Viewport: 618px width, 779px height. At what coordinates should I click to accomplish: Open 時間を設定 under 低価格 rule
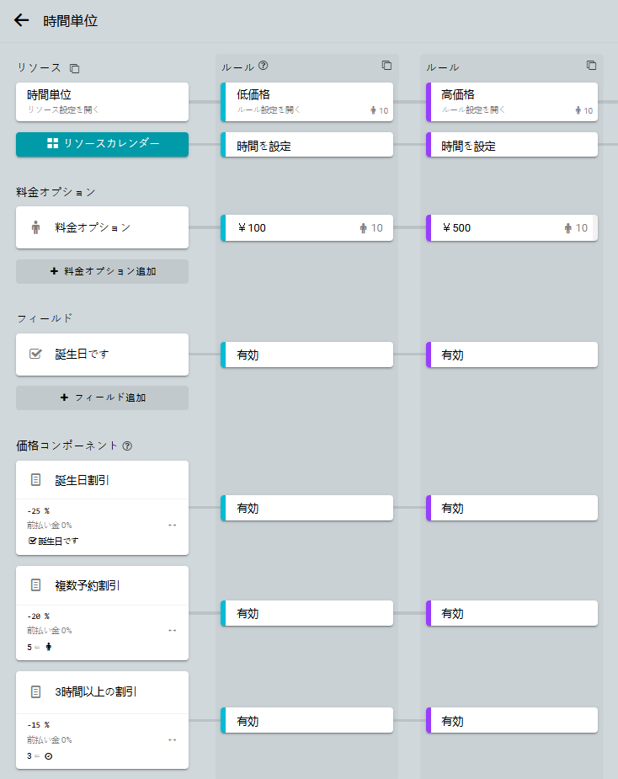click(307, 145)
